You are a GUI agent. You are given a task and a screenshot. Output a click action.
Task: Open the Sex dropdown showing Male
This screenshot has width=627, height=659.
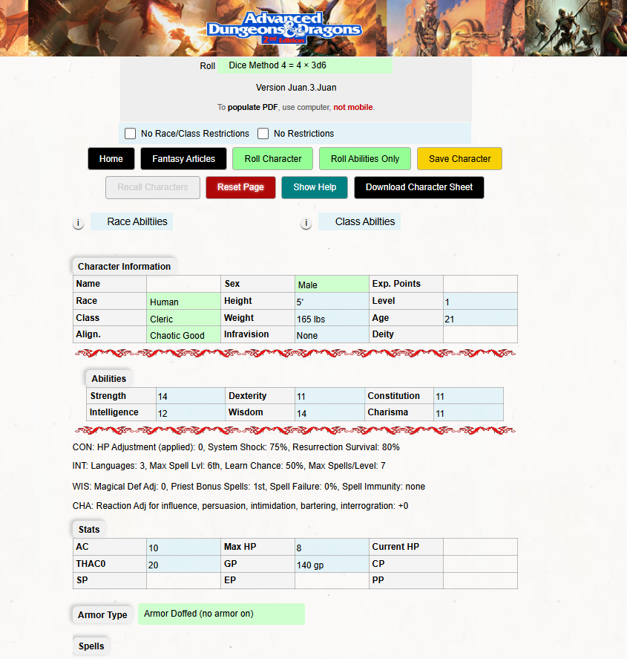pos(332,285)
